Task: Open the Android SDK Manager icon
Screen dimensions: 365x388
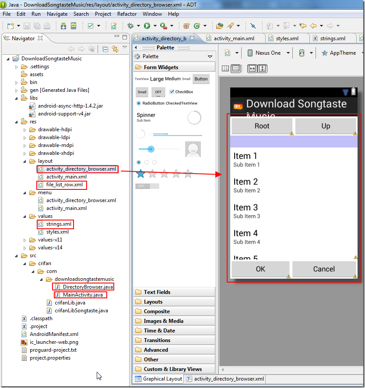Action: point(63,26)
